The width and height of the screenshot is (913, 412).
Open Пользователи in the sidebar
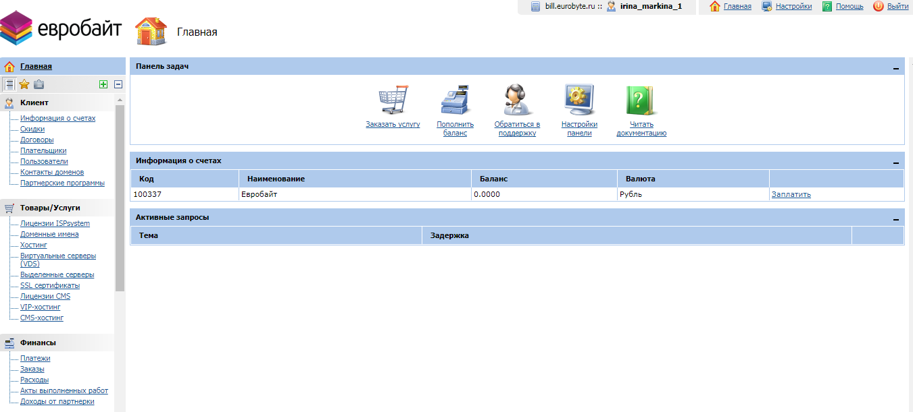(44, 161)
